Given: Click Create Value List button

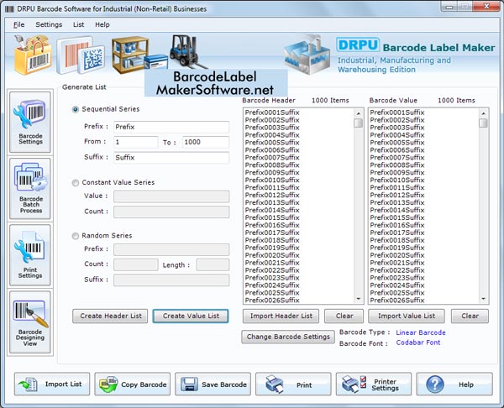Looking at the screenshot, I should [x=191, y=316].
